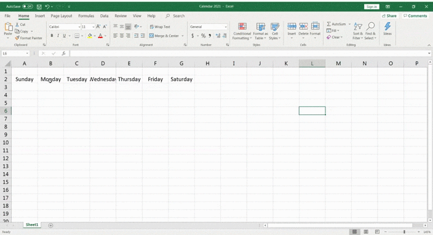Click the Insert cells icon
The height and width of the screenshot is (235, 433).
[x=292, y=26]
